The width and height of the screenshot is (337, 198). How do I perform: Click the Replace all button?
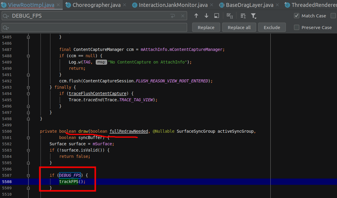pos(239,28)
